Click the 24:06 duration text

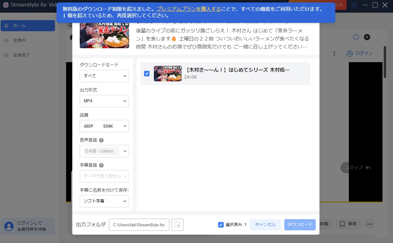[x=190, y=77]
